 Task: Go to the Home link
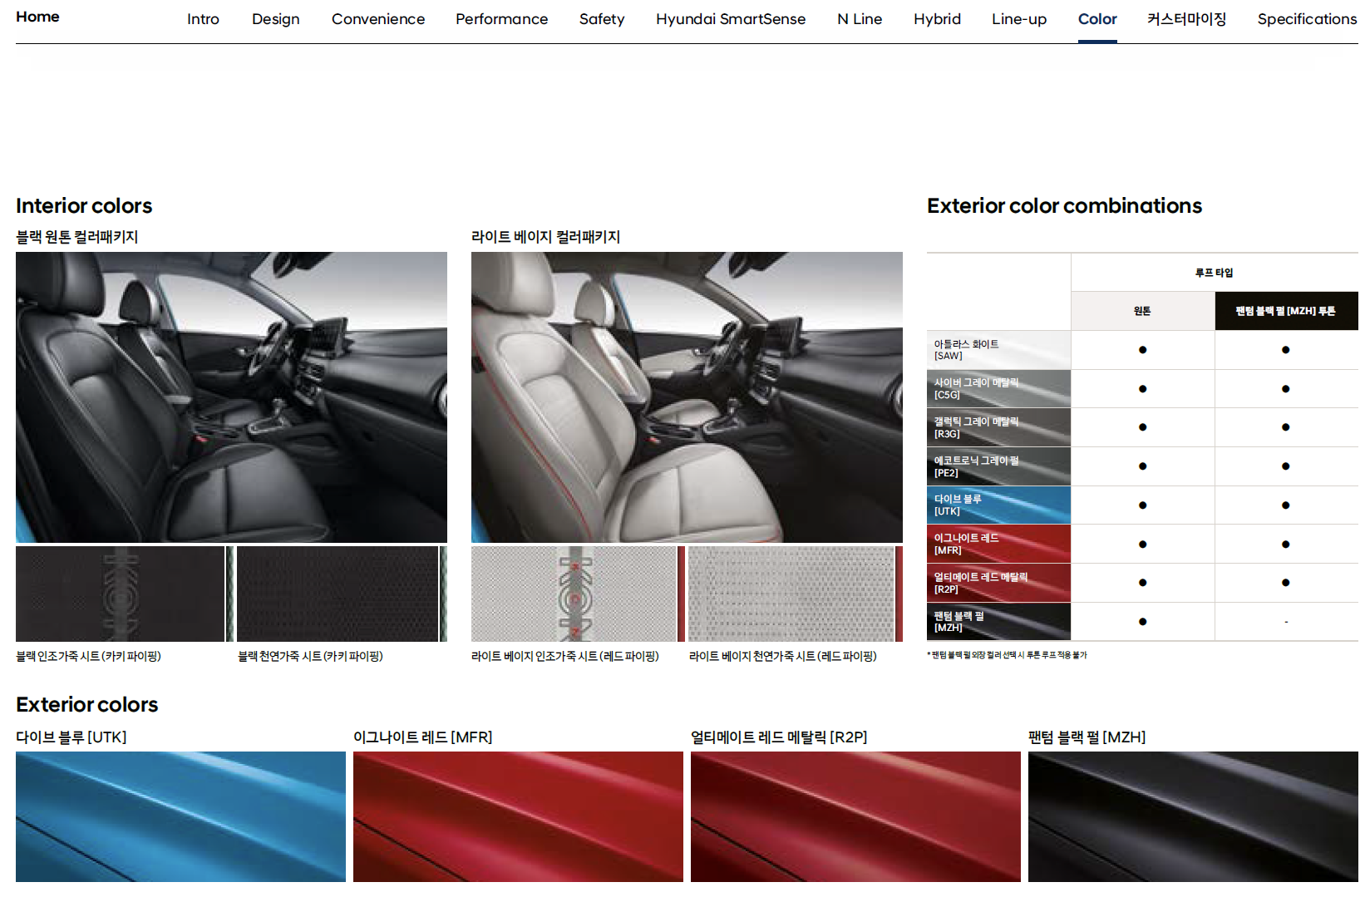(x=37, y=17)
